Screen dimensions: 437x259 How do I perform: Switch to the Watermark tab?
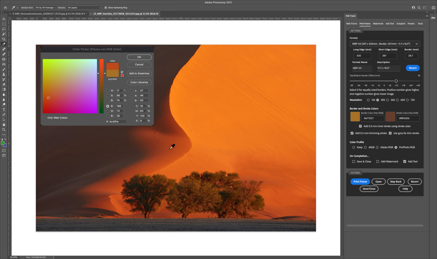[x=378, y=23]
